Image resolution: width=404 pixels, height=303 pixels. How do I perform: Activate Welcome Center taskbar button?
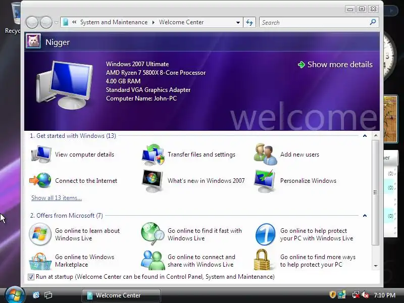pyautogui.click(x=121, y=295)
